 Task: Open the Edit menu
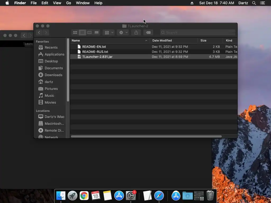(x=45, y=3)
